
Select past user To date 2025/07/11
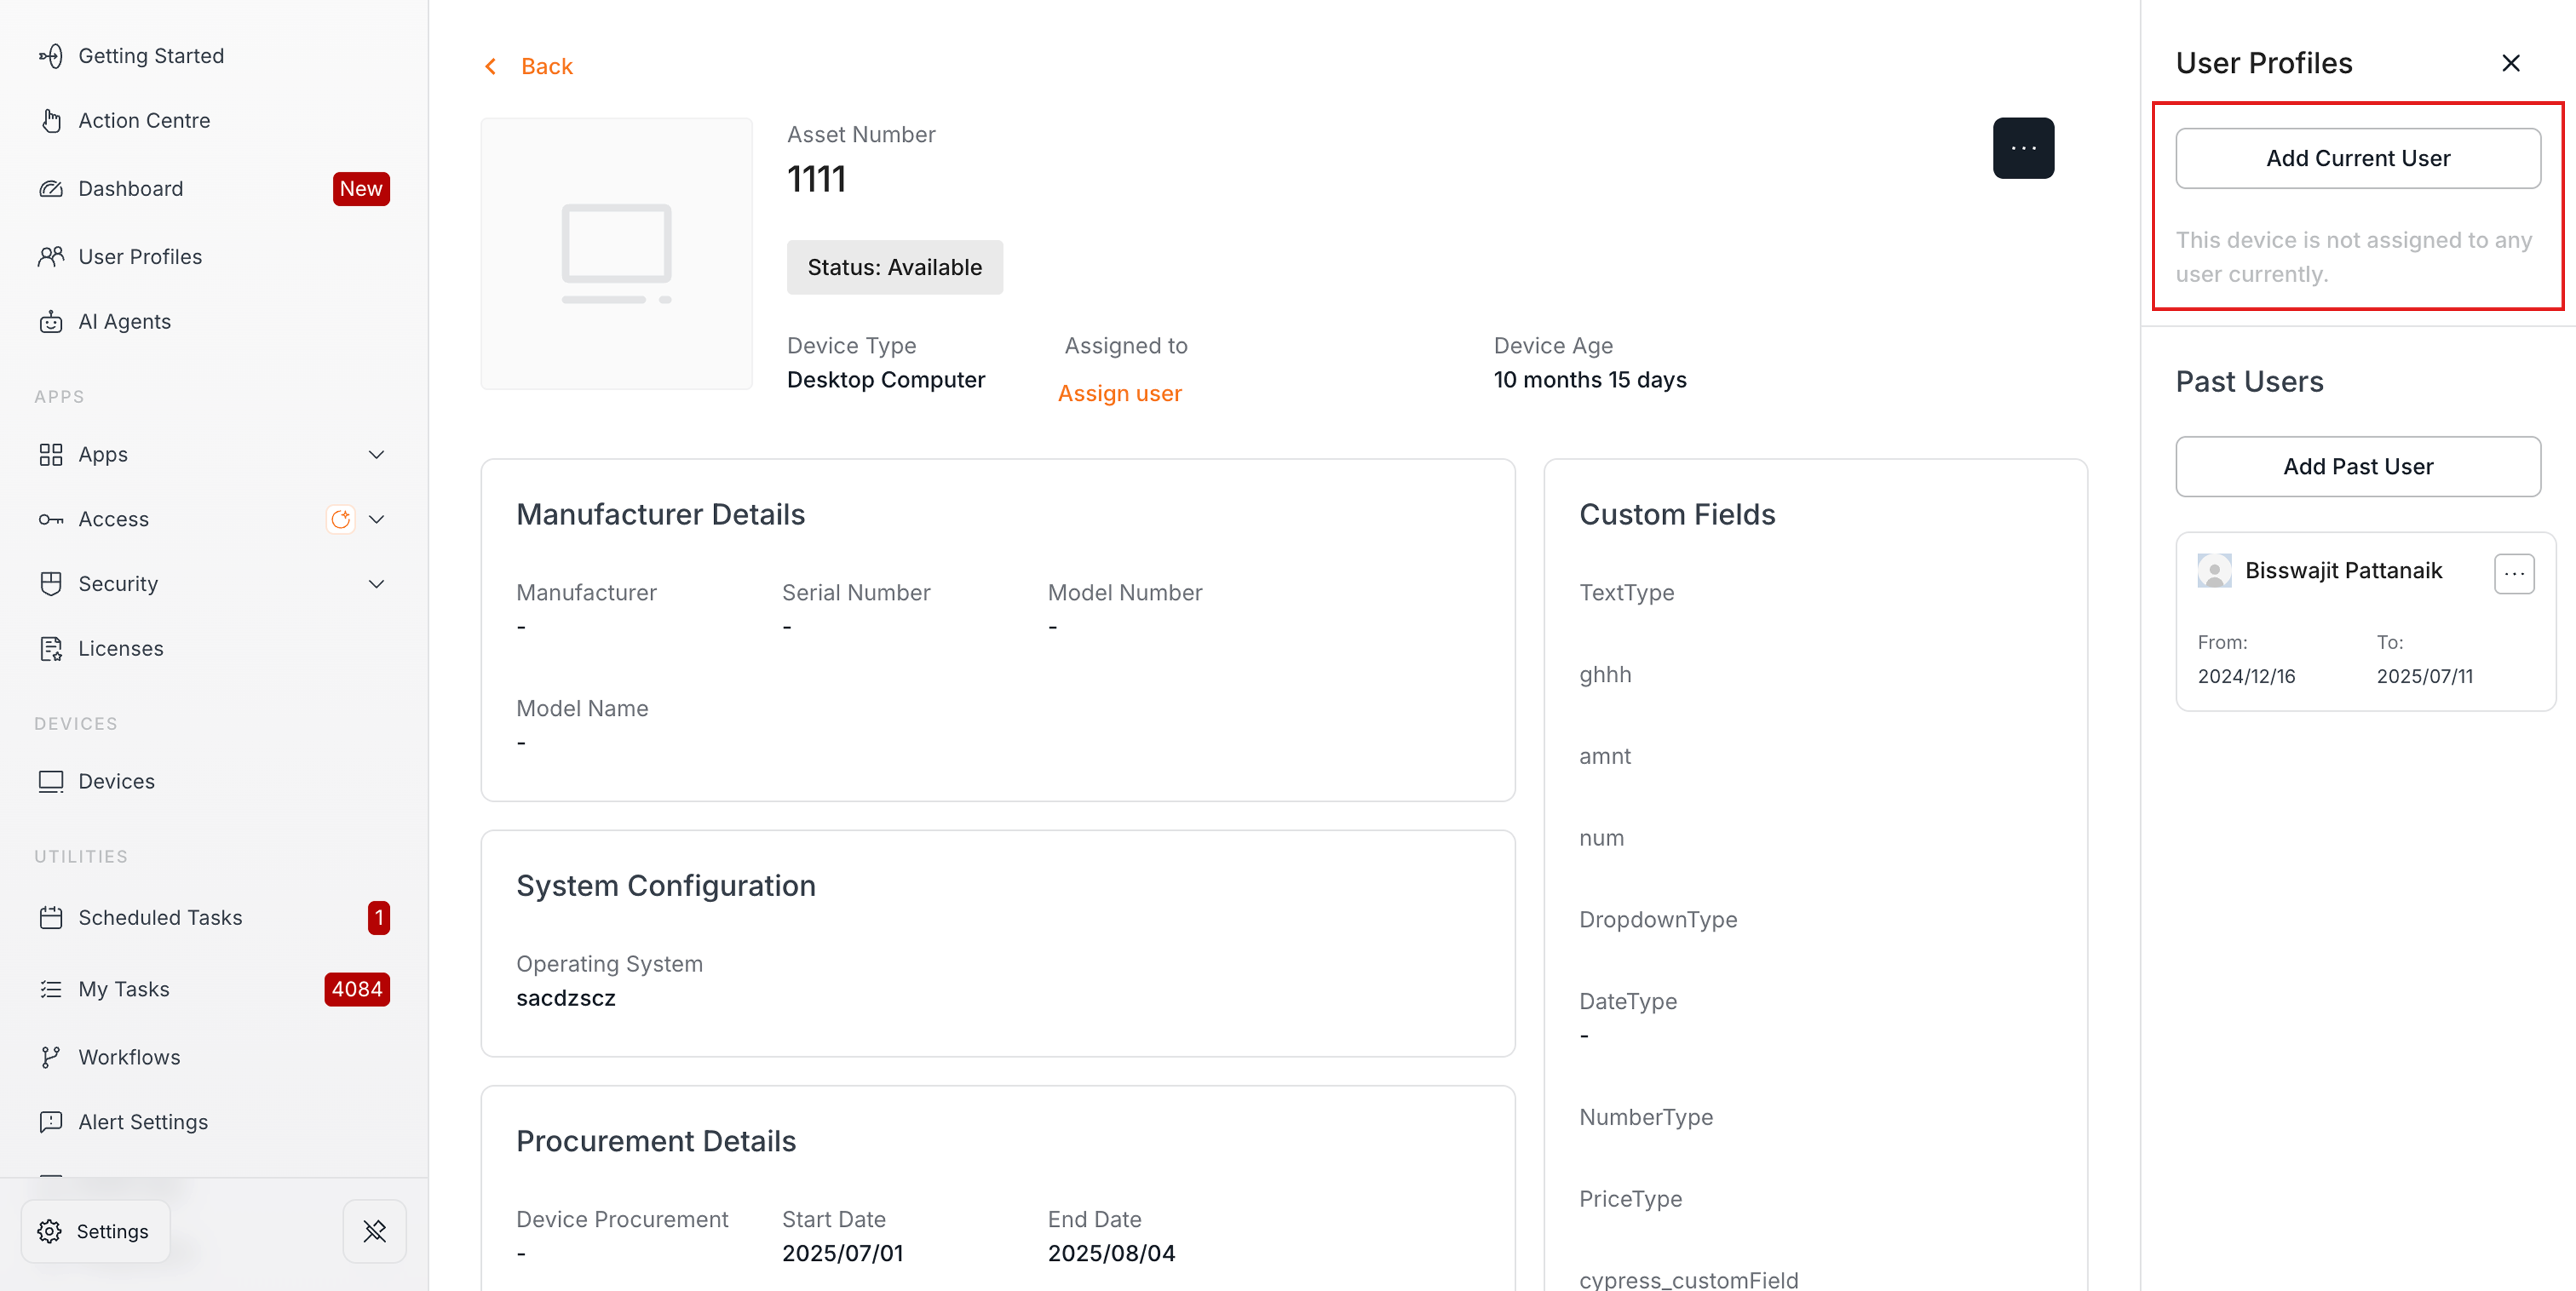point(2424,676)
